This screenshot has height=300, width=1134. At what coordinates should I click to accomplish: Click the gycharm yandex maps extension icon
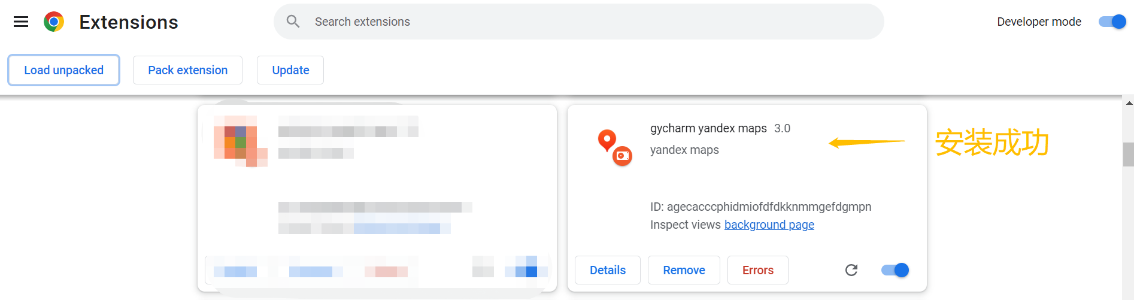coord(615,147)
